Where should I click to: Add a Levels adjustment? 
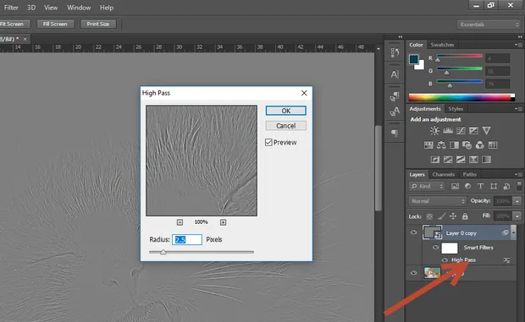click(x=448, y=131)
